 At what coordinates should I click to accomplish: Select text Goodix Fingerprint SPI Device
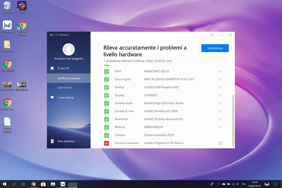pyautogui.click(x=164, y=143)
